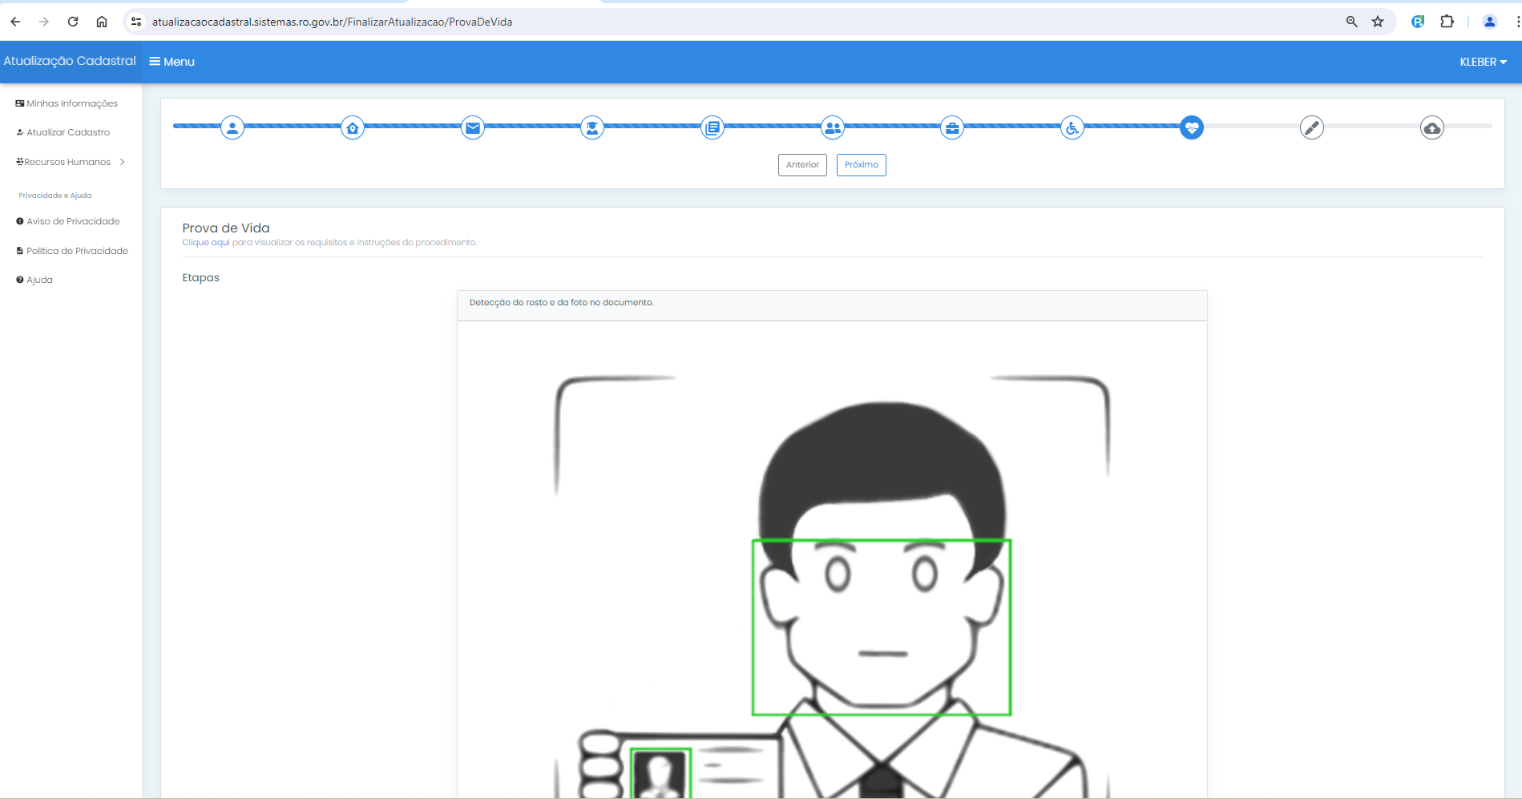Click the Anterior button
The height and width of the screenshot is (799, 1522).
tap(802, 165)
